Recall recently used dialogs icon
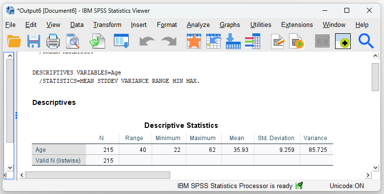The width and height of the screenshot is (384, 194). (x=121, y=41)
